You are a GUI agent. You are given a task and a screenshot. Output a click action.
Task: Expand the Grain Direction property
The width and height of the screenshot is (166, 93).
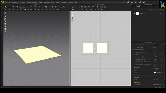tap(135, 75)
